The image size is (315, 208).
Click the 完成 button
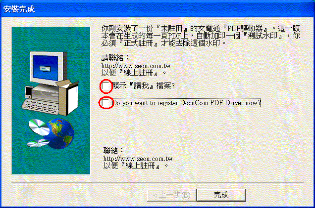pos(221,195)
